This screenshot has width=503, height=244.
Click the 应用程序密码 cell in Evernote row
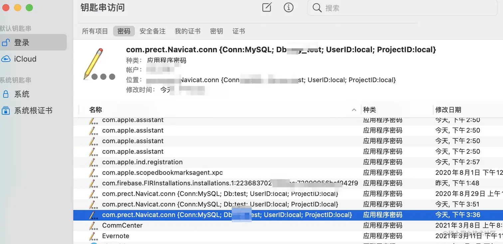pyautogui.click(x=383, y=236)
